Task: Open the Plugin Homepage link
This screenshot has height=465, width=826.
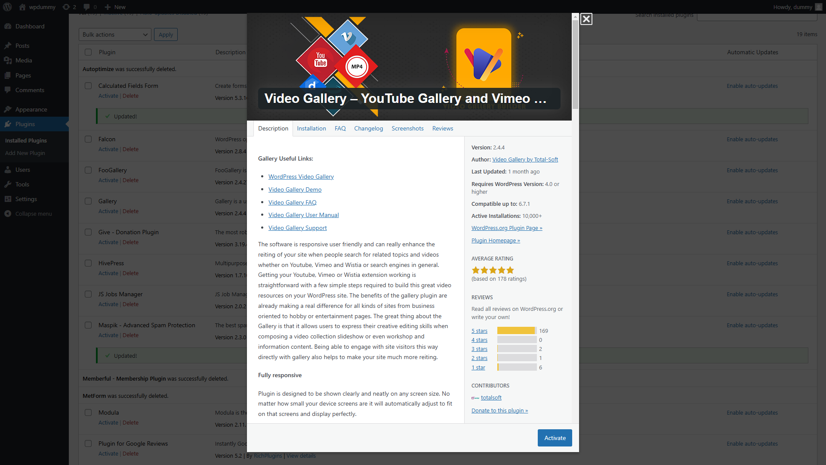Action: 496,240
